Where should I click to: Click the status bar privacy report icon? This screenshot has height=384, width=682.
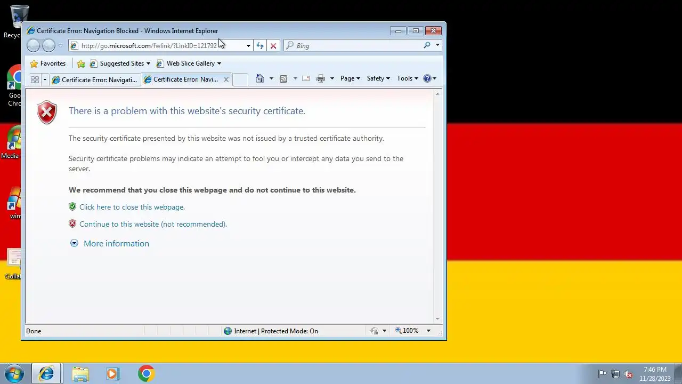pyautogui.click(x=374, y=331)
